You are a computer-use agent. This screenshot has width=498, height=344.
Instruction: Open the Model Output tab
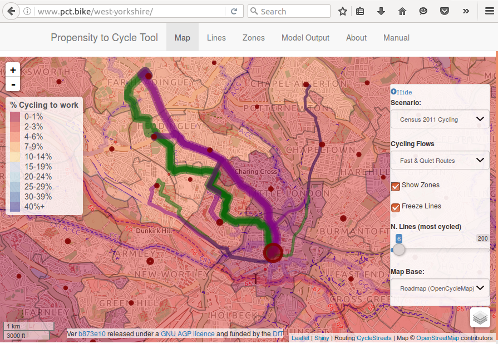[x=305, y=38]
